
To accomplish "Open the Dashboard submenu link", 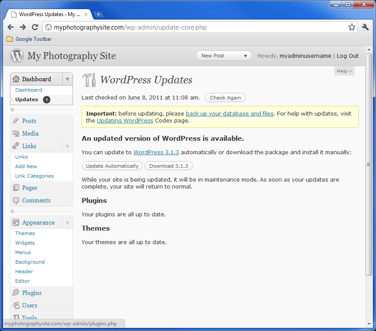I will (x=29, y=90).
